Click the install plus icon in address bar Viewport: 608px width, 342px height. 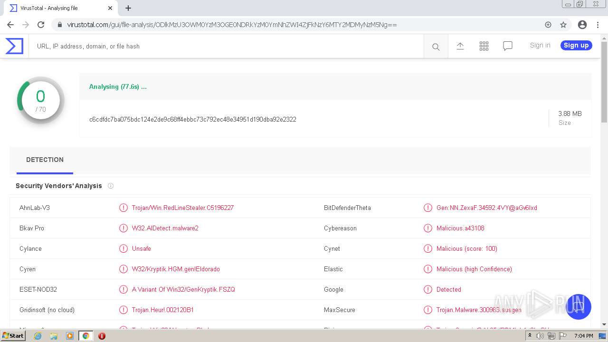pyautogui.click(x=548, y=25)
